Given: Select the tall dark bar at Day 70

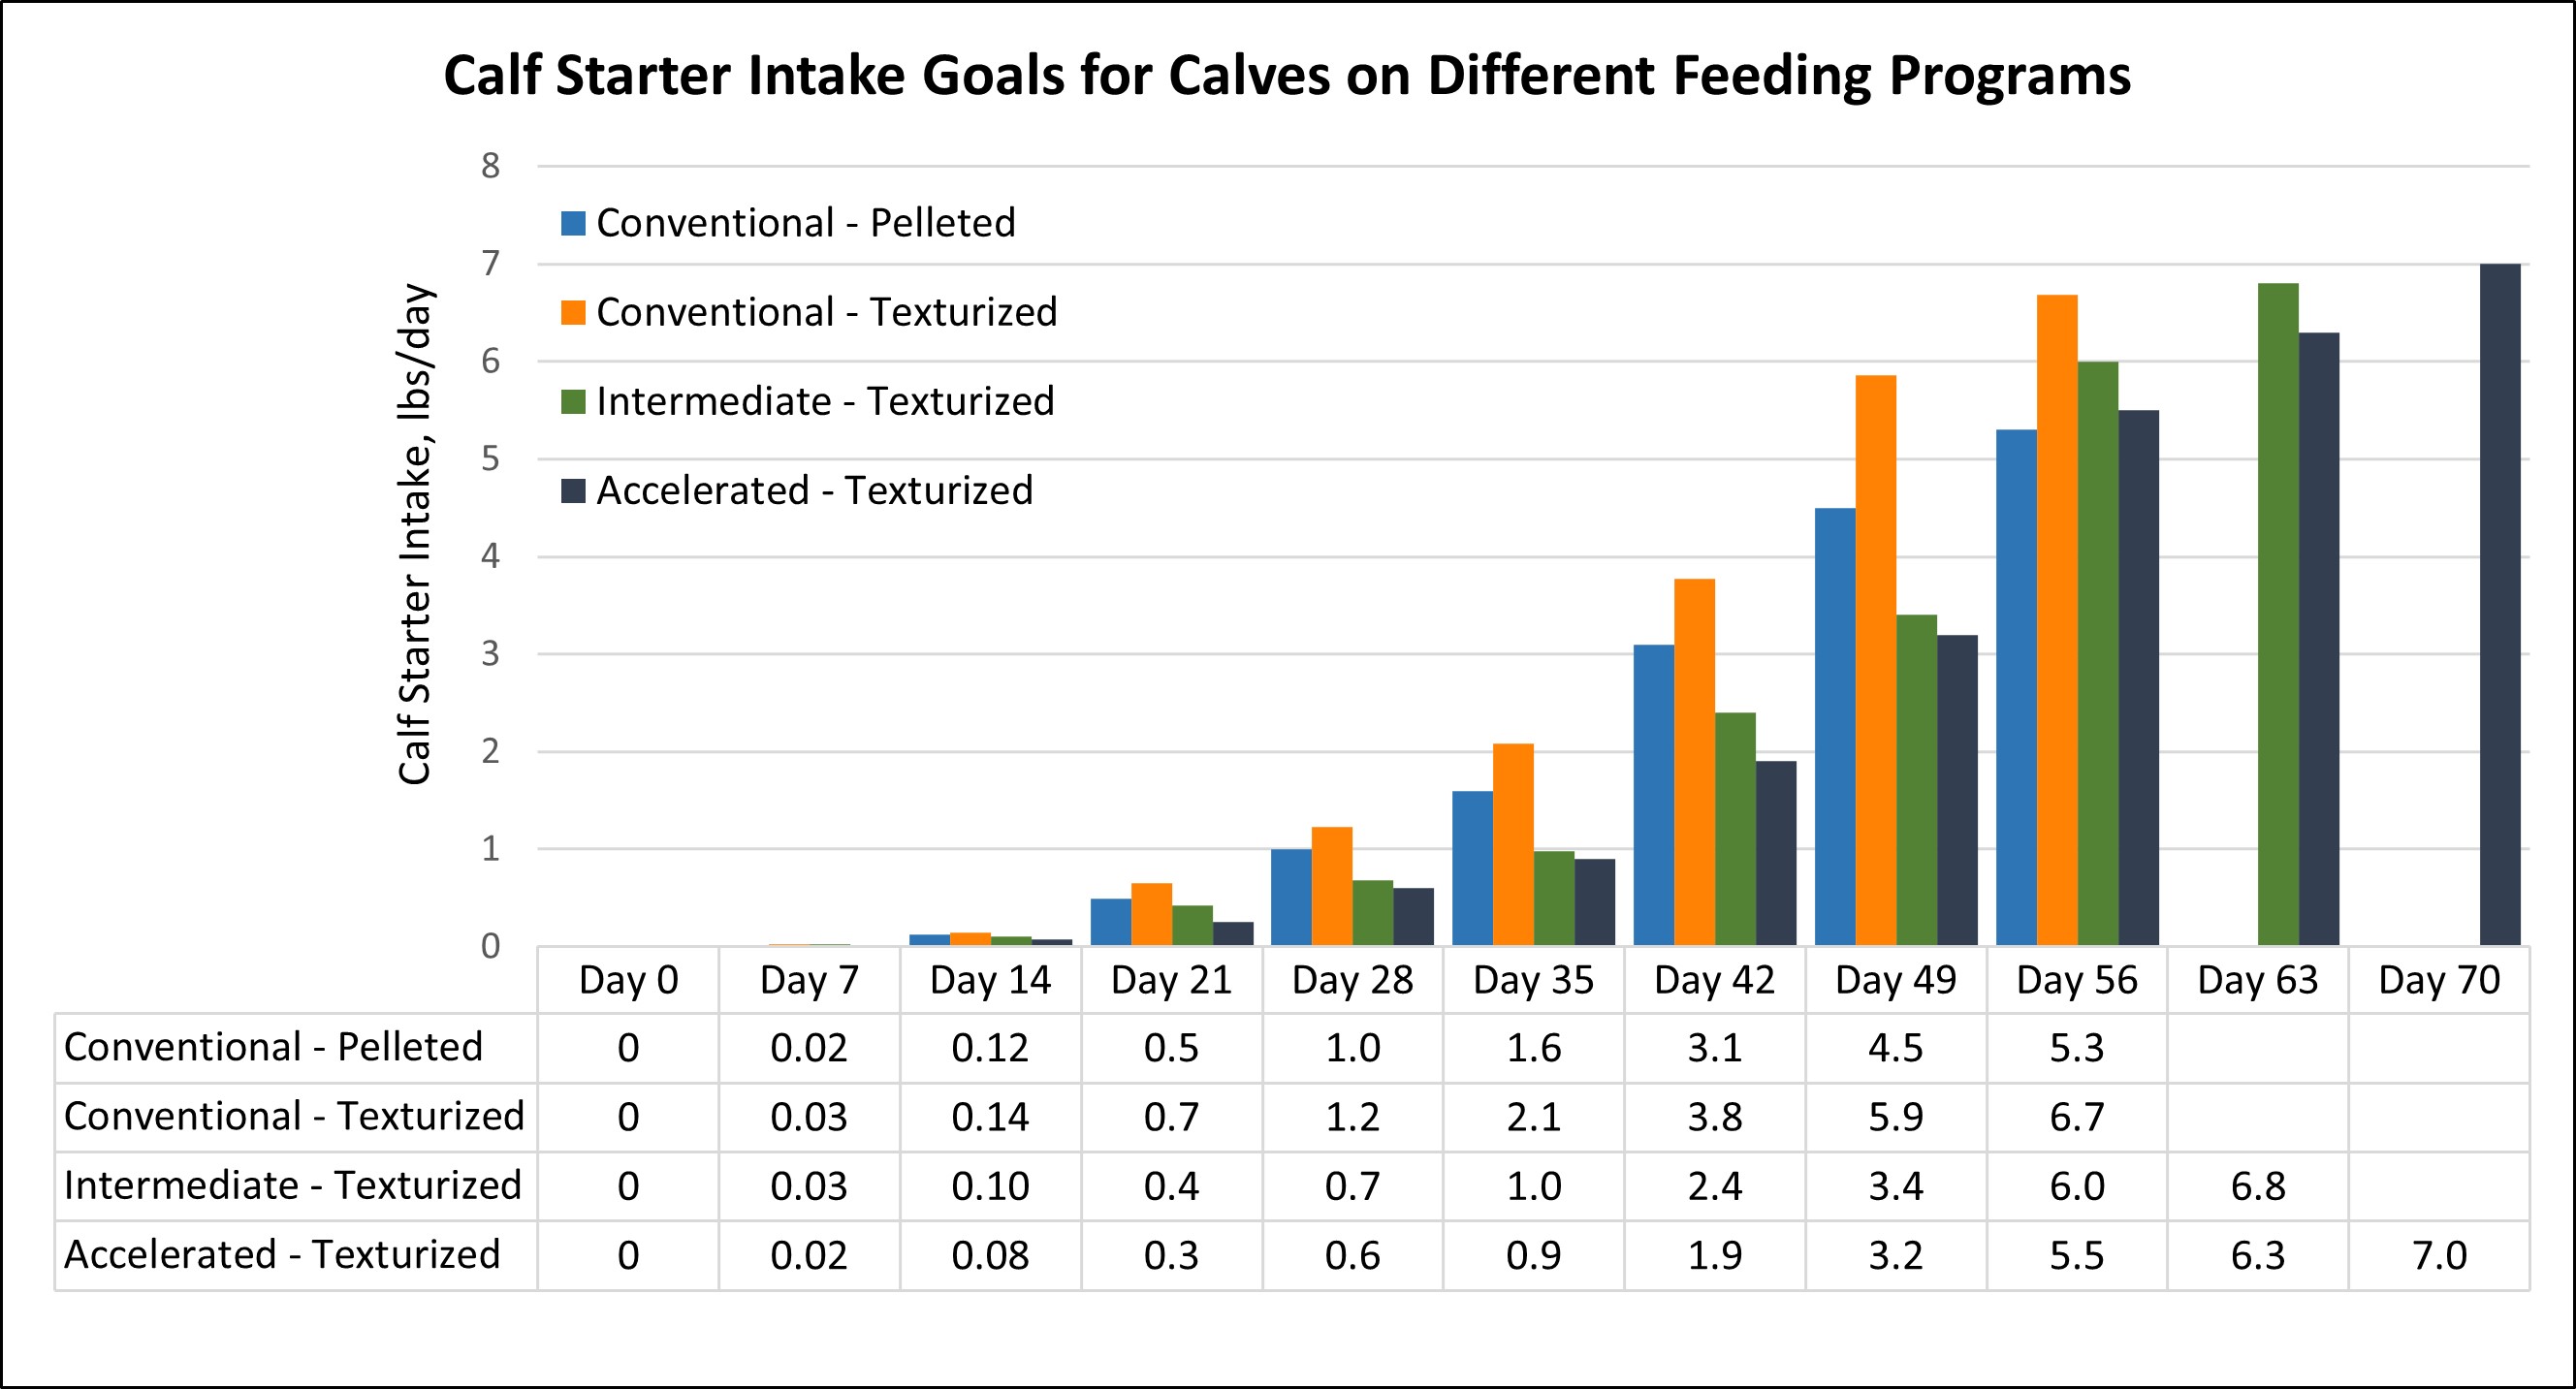Looking at the screenshot, I should pyautogui.click(x=2500, y=605).
